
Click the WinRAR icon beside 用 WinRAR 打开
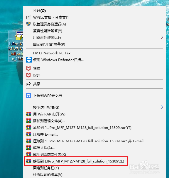tap(28, 114)
